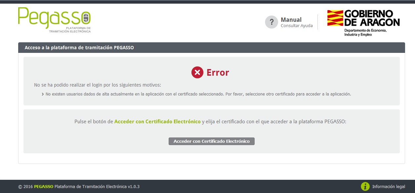
Task: Click 'Plataforma de Tramitación Electrónica' logo subtitle
Action: [x=70, y=30]
